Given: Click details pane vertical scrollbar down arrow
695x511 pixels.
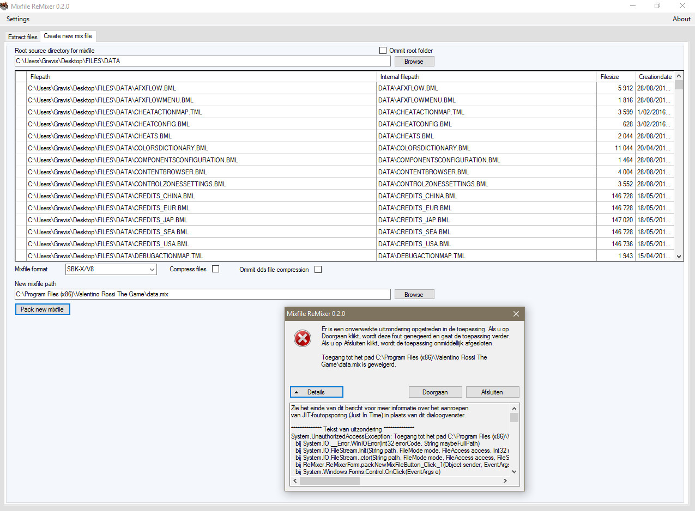Looking at the screenshot, I should click(515, 472).
